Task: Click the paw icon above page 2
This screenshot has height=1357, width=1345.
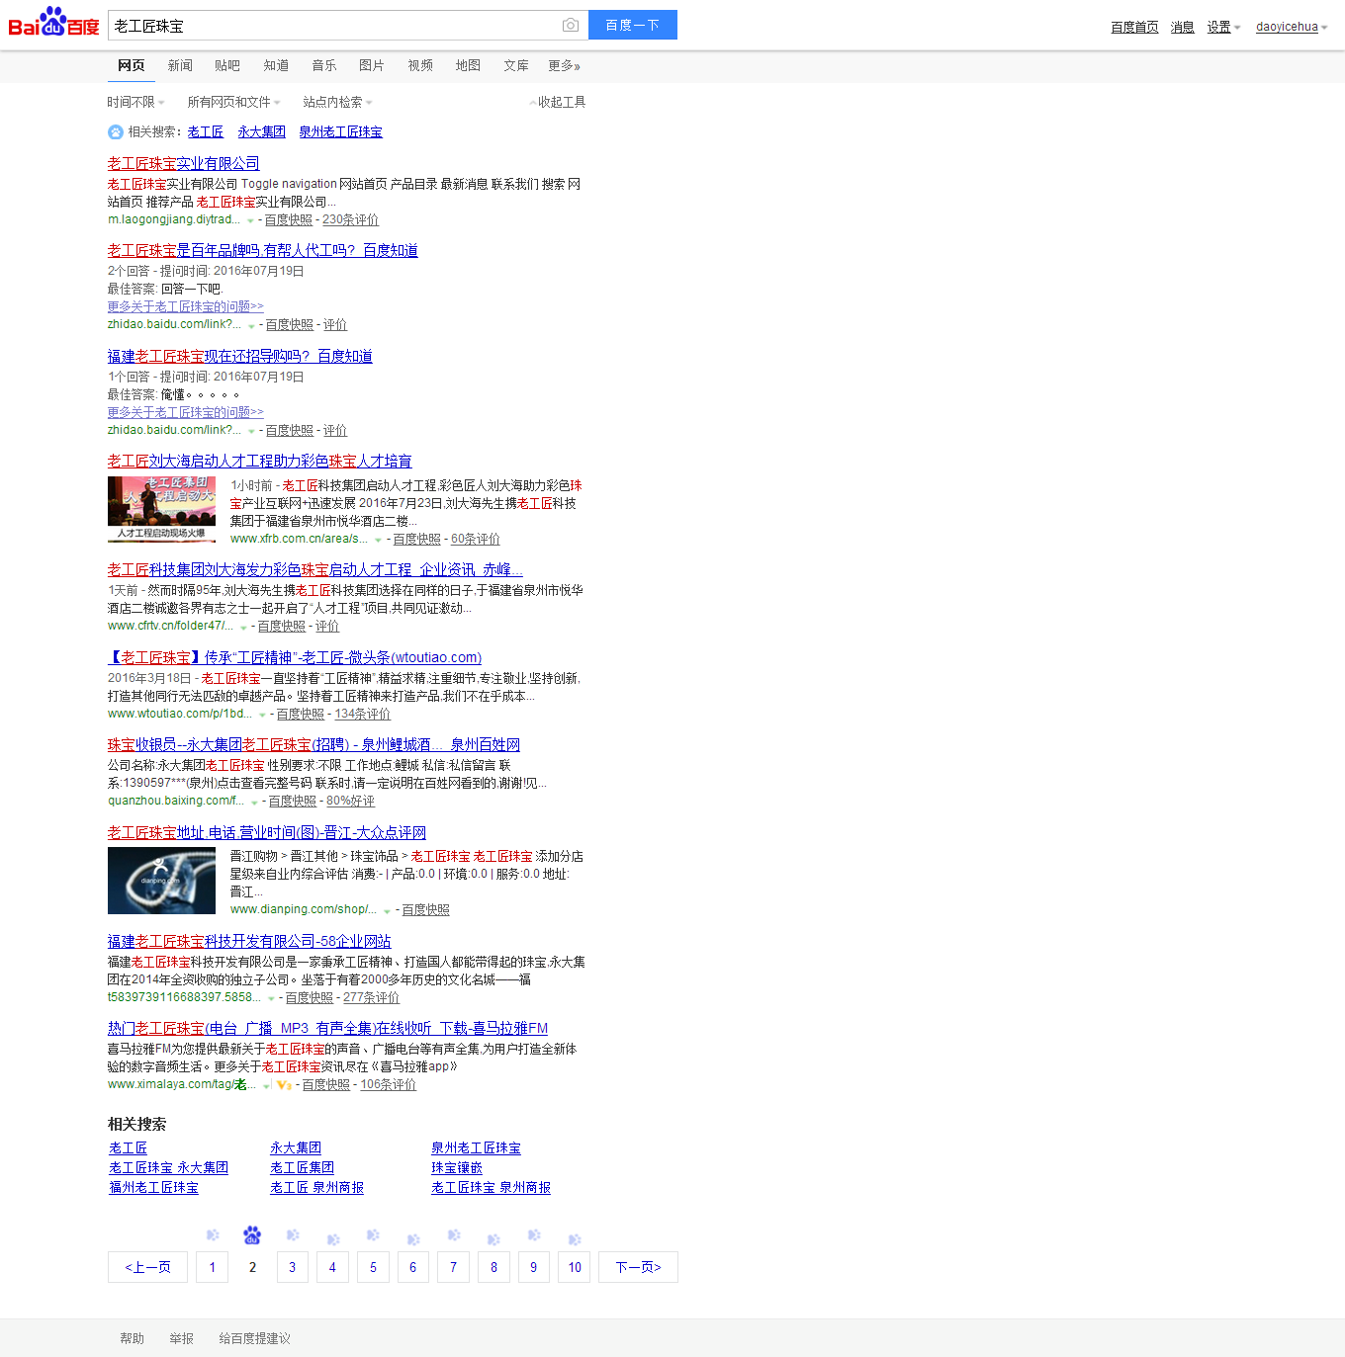Action: pos(252,1235)
